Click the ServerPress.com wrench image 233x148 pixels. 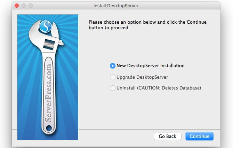48,77
